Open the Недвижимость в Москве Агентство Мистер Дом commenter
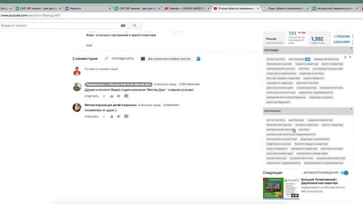The image size is (363, 204). tap(119, 84)
